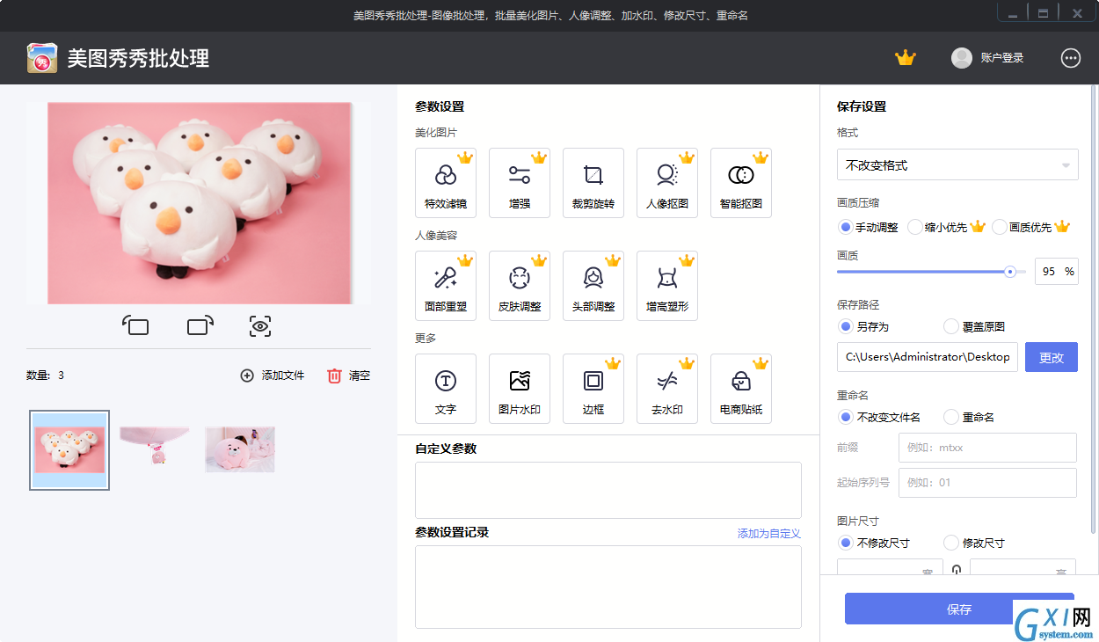Open the 电商贴纸 e-commerce sticker tool
1099x642 pixels.
tap(741, 389)
